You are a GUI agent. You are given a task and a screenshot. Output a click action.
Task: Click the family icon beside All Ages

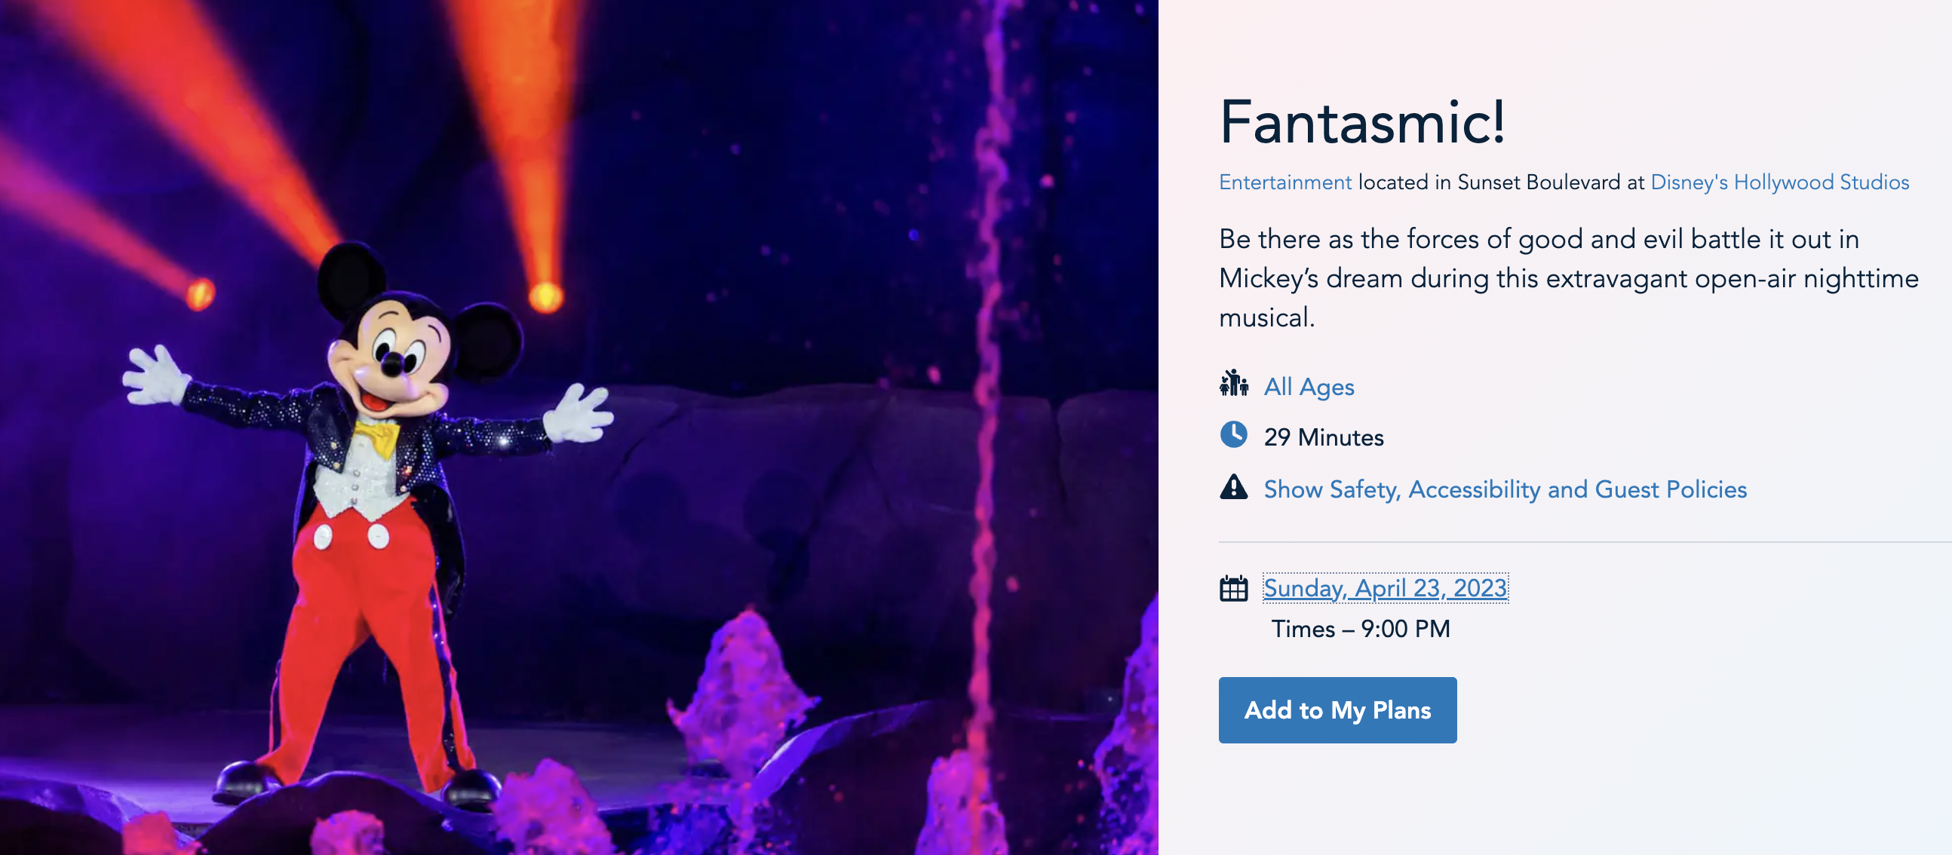(1234, 383)
